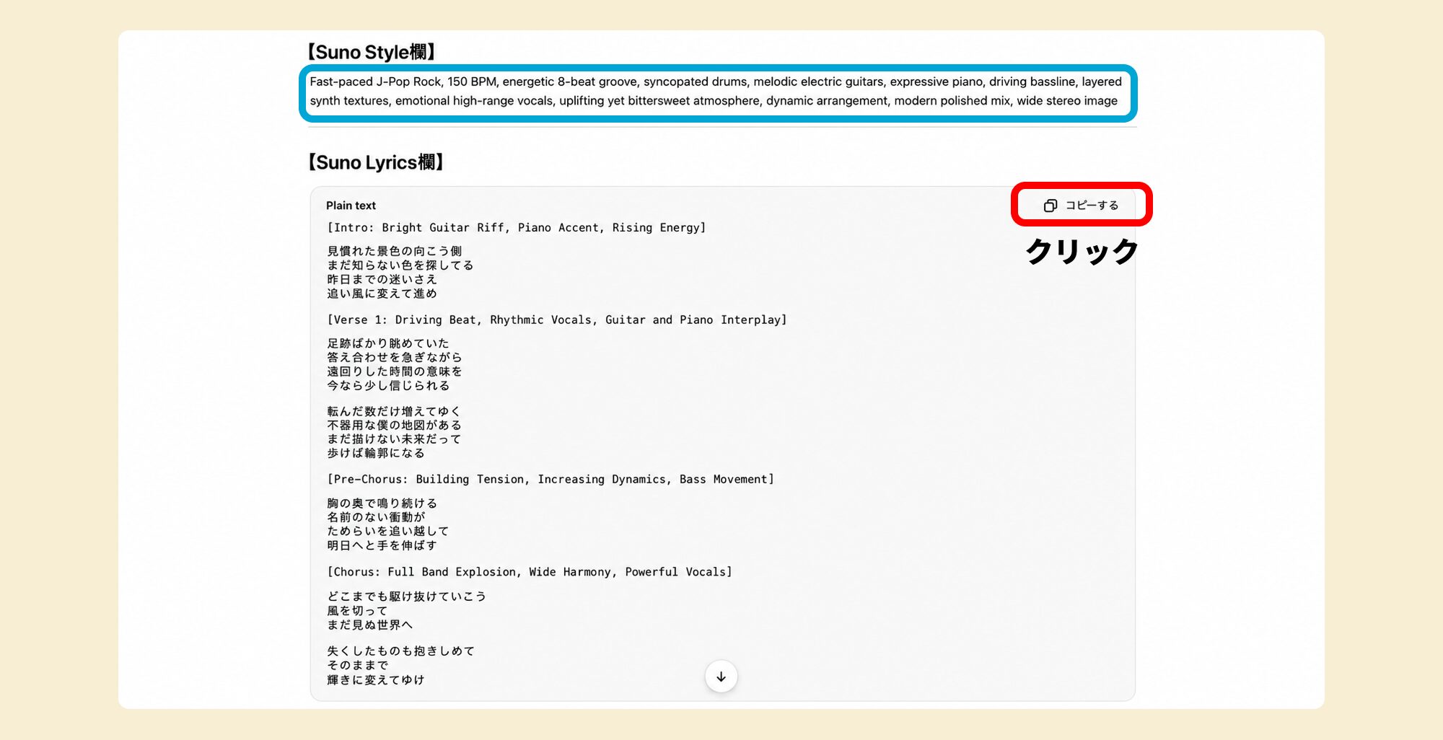Select the Suno Style欄 heading
The image size is (1443, 740).
click(371, 52)
